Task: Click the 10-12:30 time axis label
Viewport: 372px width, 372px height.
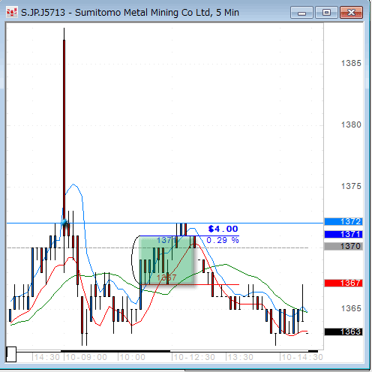Action: (194, 357)
